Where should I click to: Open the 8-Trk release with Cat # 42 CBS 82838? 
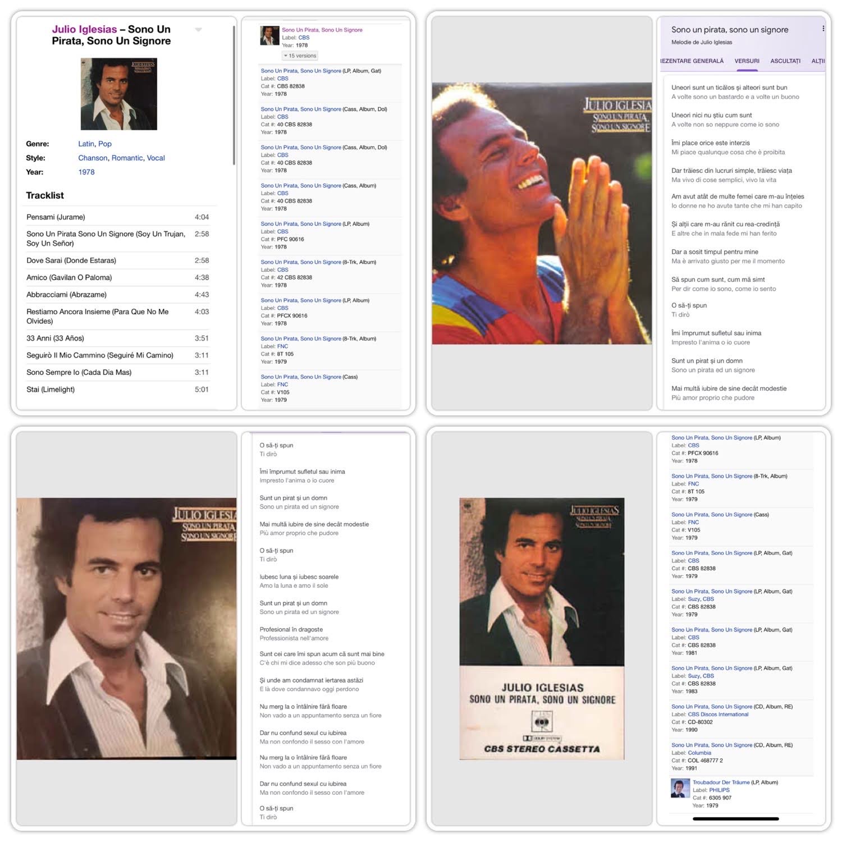point(301,262)
